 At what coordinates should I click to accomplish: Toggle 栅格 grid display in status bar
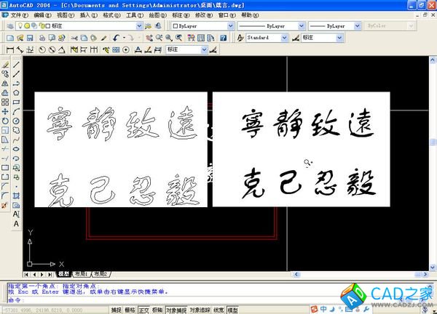coord(130,310)
